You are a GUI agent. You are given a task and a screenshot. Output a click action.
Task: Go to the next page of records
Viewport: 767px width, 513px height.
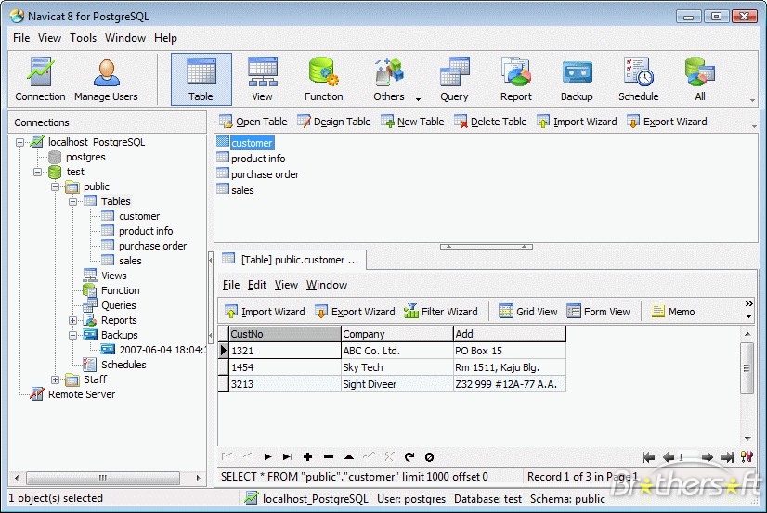[708, 457]
